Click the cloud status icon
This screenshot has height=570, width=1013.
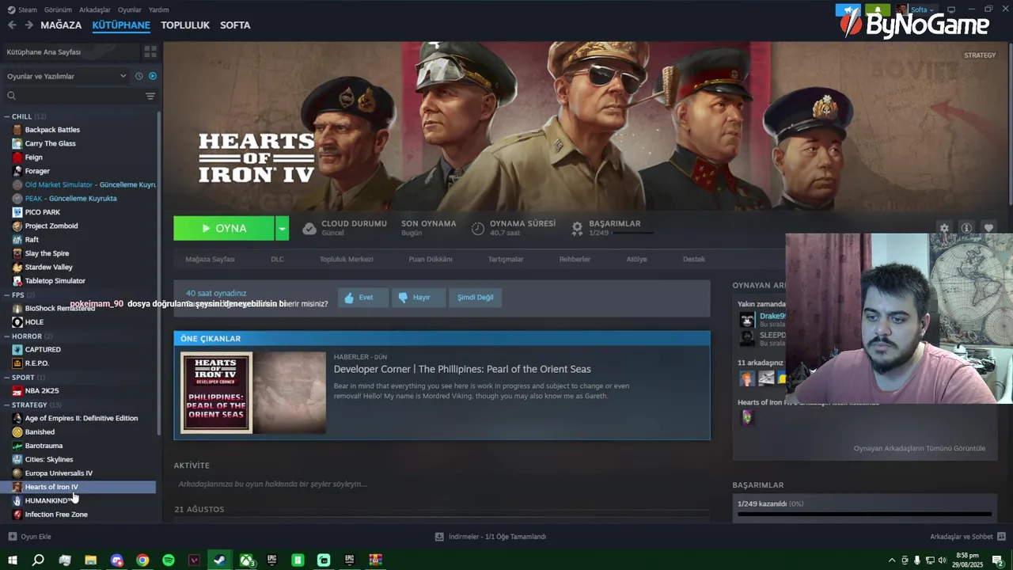click(x=309, y=228)
